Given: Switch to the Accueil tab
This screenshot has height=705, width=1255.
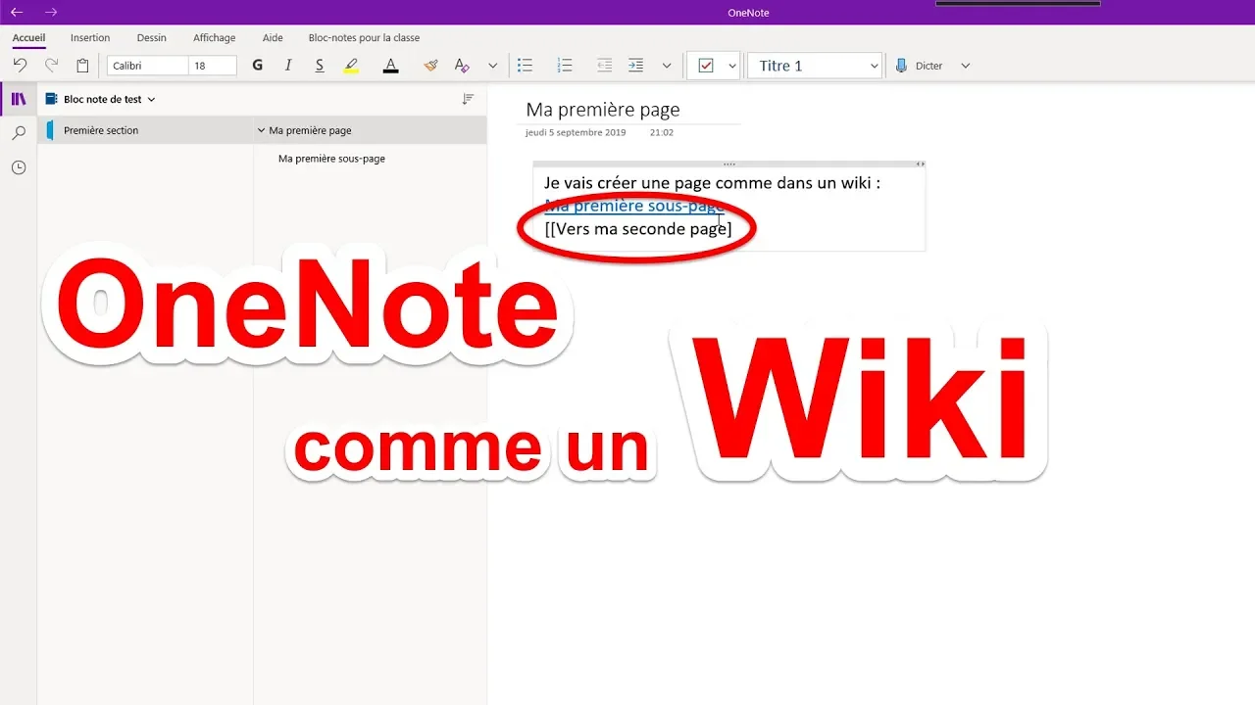Looking at the screenshot, I should pos(29,38).
